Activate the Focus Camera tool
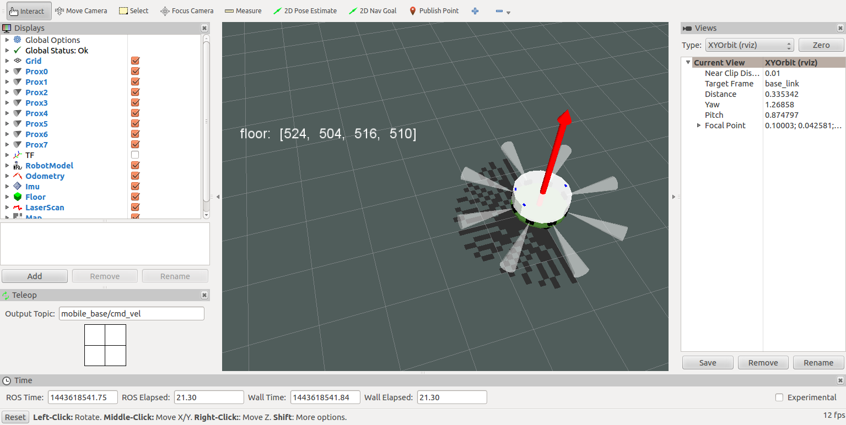The width and height of the screenshot is (846, 425). pyautogui.click(x=187, y=11)
